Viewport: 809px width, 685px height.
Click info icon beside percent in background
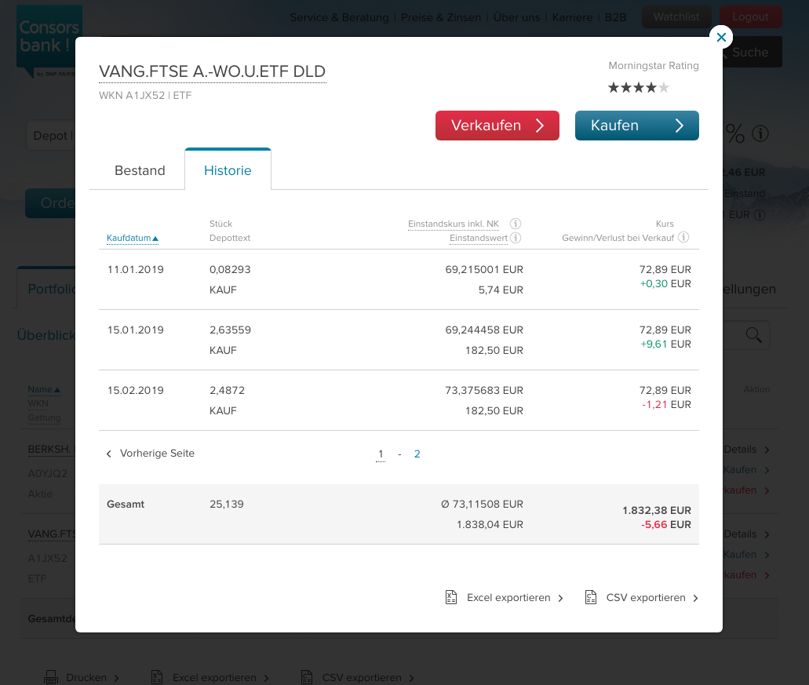760,133
